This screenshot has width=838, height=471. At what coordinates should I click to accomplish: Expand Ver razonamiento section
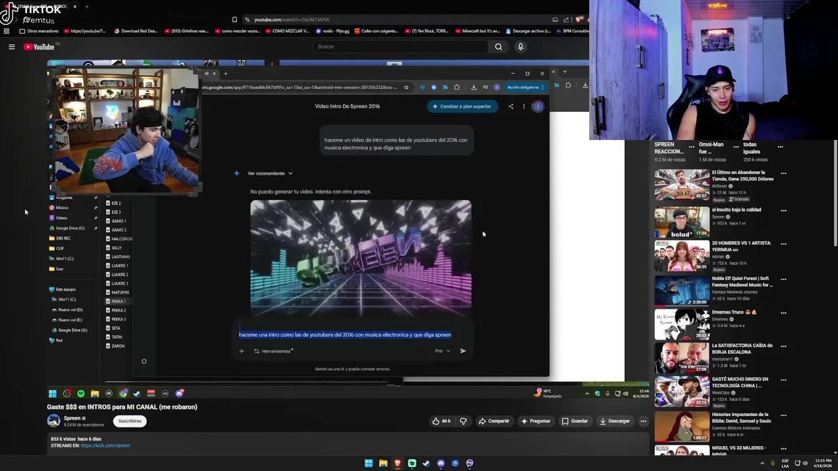pyautogui.click(x=270, y=173)
